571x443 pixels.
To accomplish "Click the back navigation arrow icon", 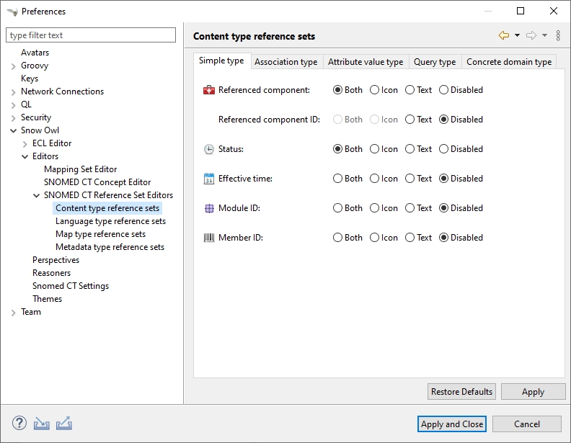I will click(x=504, y=35).
